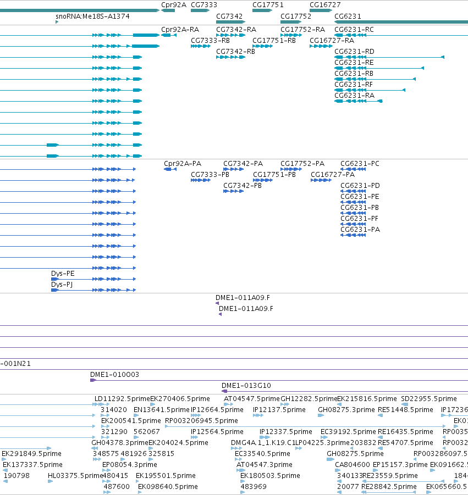Select transcript label Cpr92A-RA
The image size is (468, 495).
tap(180, 29)
